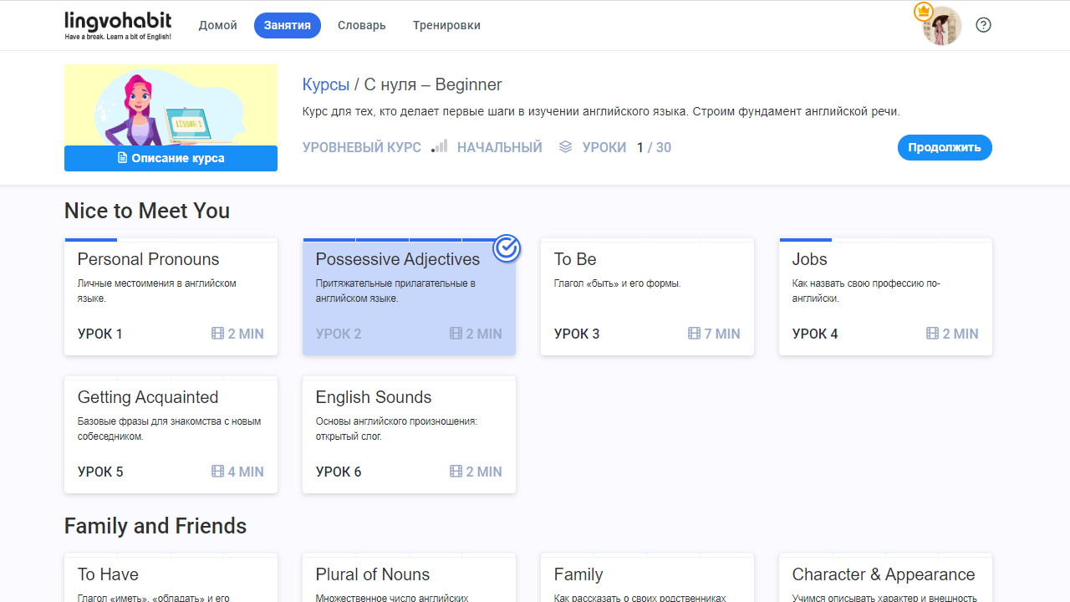Image resolution: width=1070 pixels, height=602 pixels.
Task: Click the Possessive Adjectives progress bar
Action: [x=409, y=240]
